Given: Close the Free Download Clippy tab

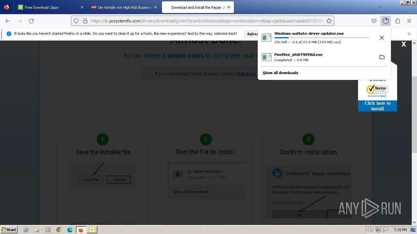Looking at the screenshot, I should tap(82, 7).
